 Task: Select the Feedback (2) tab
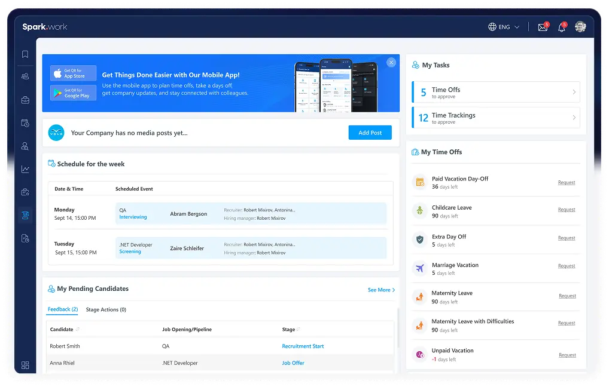(63, 309)
